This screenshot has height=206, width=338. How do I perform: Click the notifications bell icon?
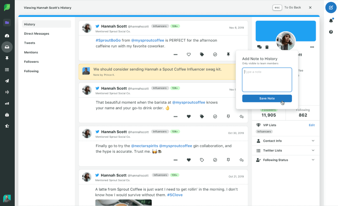[x=331, y=20]
